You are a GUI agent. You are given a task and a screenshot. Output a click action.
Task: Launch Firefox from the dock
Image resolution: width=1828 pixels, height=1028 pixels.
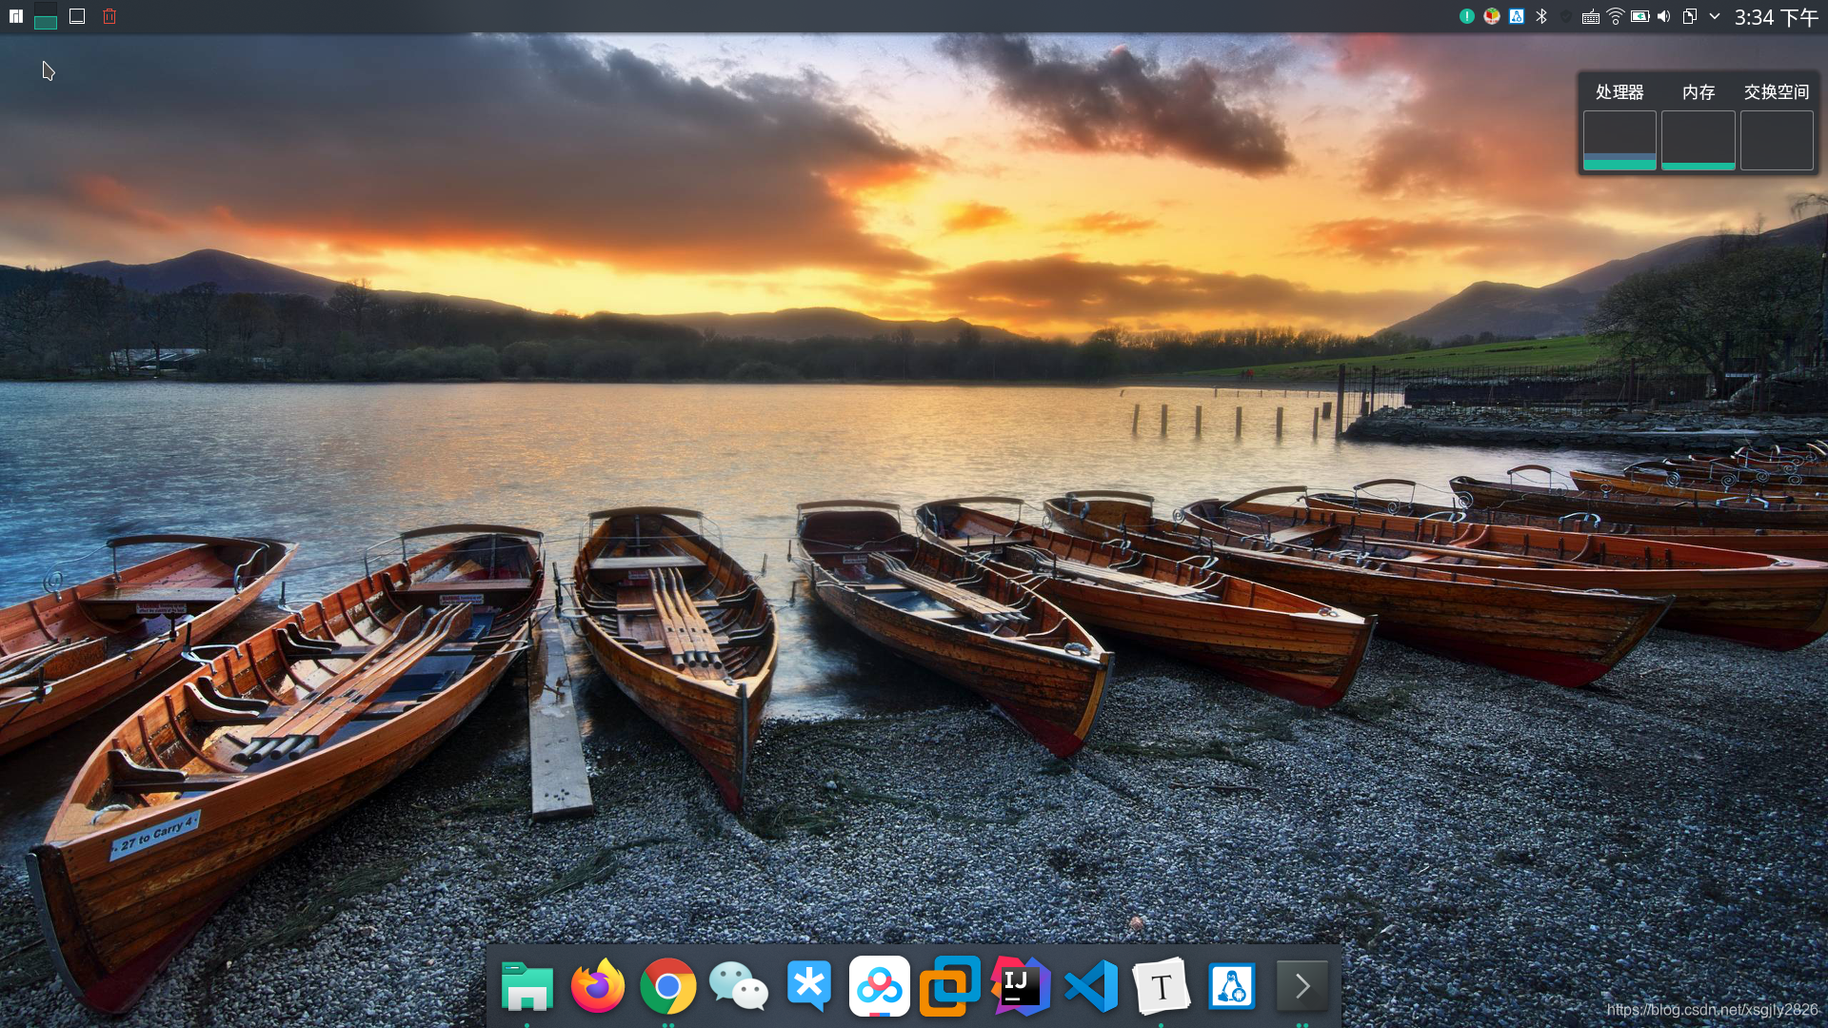click(x=597, y=987)
